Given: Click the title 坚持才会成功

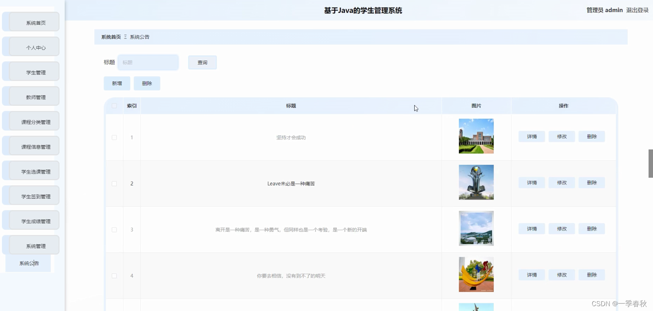Looking at the screenshot, I should [291, 137].
